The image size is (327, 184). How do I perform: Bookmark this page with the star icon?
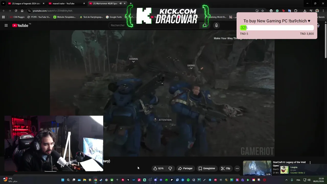(x=263, y=11)
